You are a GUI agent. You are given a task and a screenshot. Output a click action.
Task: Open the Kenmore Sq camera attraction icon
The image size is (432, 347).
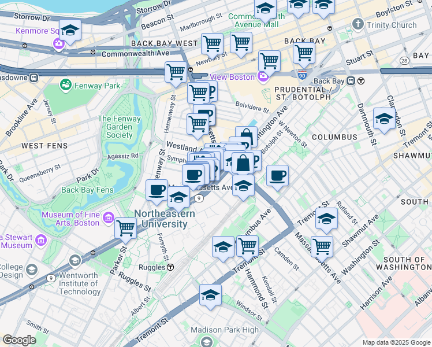point(58,44)
